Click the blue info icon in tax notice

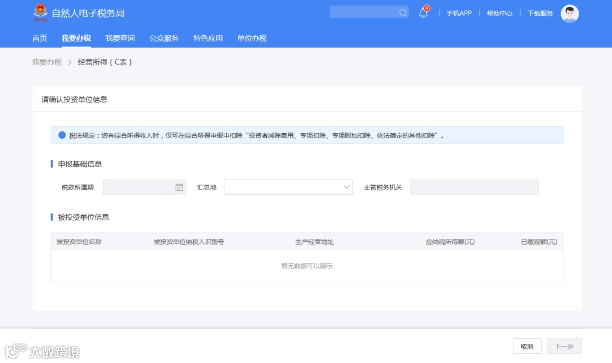pyautogui.click(x=62, y=135)
